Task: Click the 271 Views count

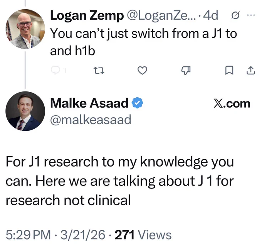Action: click(x=143, y=235)
